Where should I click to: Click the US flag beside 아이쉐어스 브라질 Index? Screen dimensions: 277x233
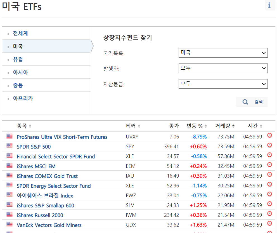pyautogui.click(x=10, y=195)
